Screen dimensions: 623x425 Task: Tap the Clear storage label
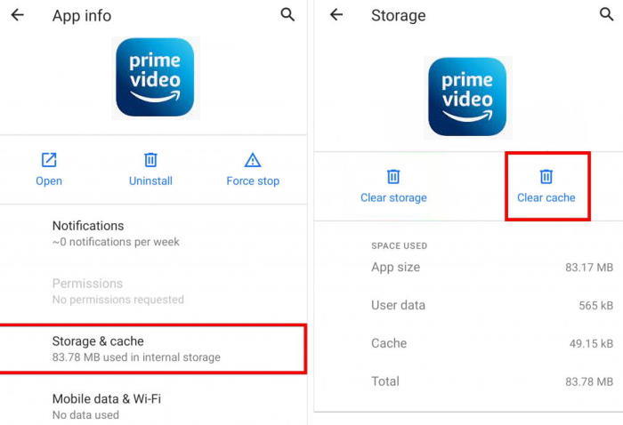[x=393, y=197]
